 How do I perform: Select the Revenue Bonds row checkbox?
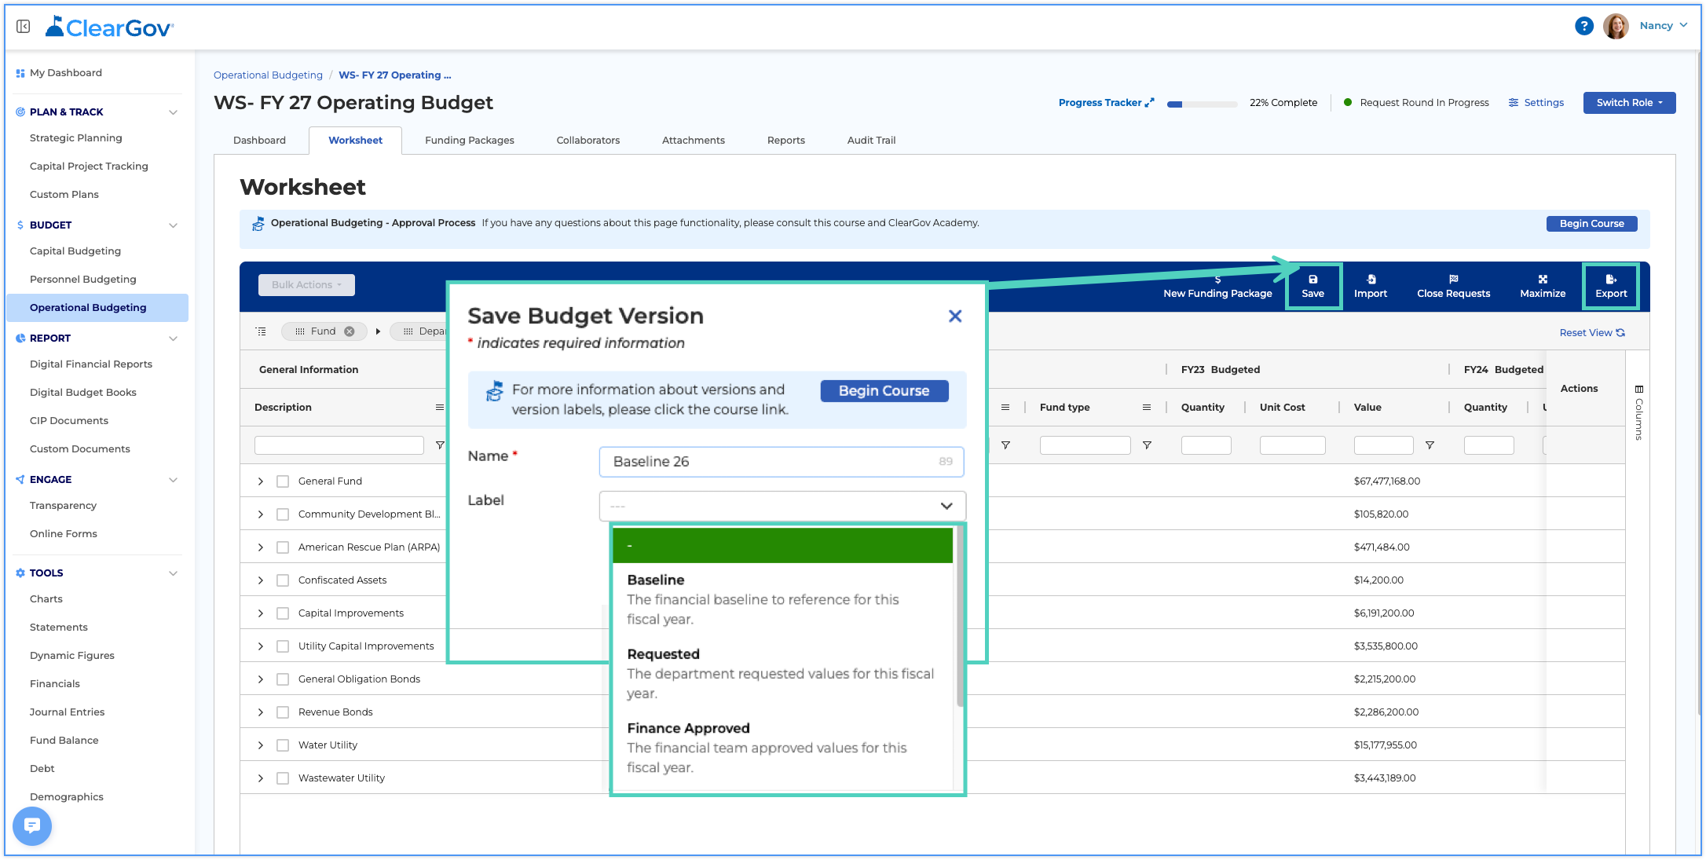[x=283, y=712]
